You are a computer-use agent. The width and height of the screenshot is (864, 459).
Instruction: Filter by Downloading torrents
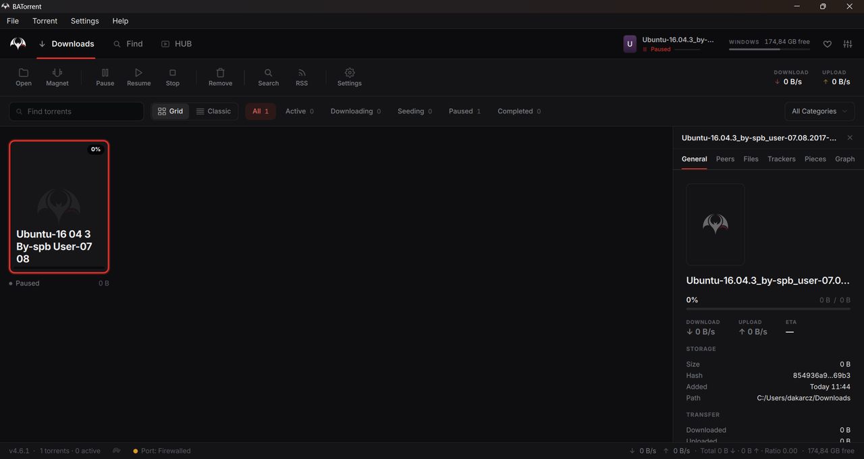355,111
